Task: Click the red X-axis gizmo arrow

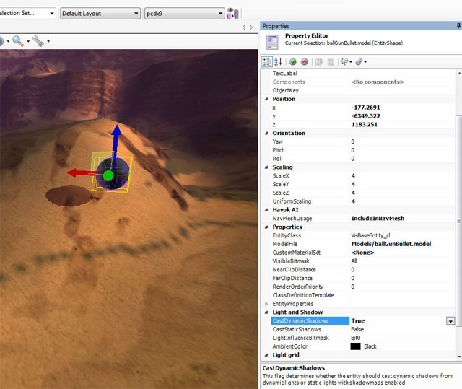Action: tap(73, 173)
